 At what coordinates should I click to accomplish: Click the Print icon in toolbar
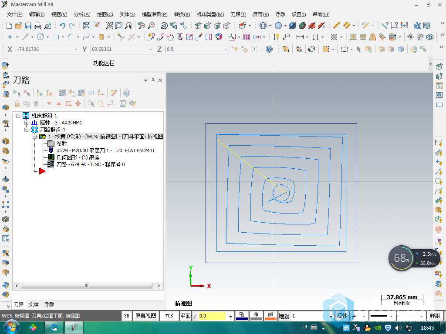[38, 26]
